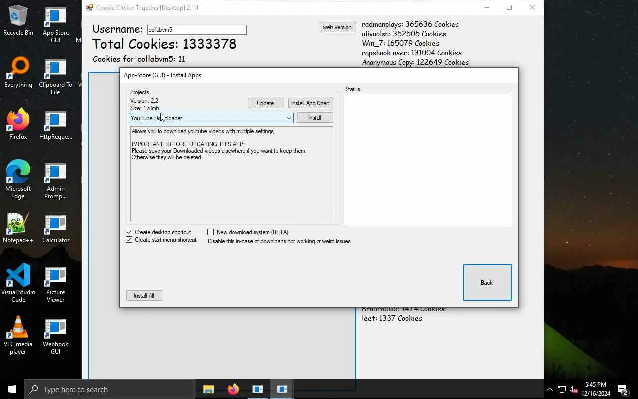This screenshot has width=638, height=399.
Task: Click the Username field in Cookie Clicker
Action: tap(196, 30)
